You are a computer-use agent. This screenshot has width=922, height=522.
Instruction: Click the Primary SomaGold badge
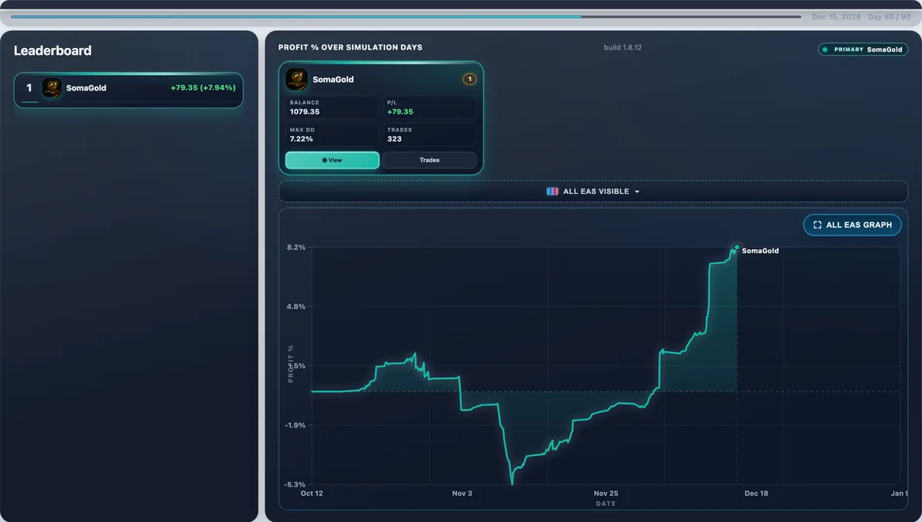point(862,49)
